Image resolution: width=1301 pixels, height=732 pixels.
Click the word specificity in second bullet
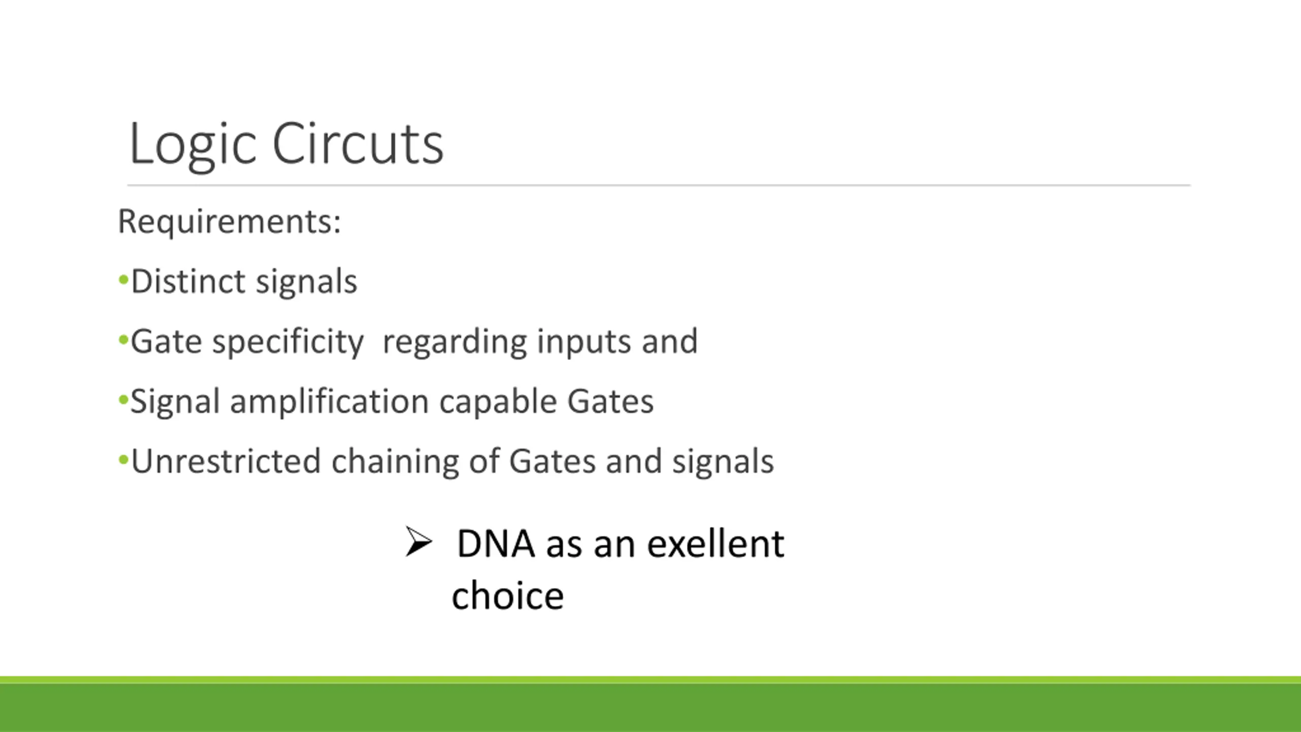coord(288,342)
